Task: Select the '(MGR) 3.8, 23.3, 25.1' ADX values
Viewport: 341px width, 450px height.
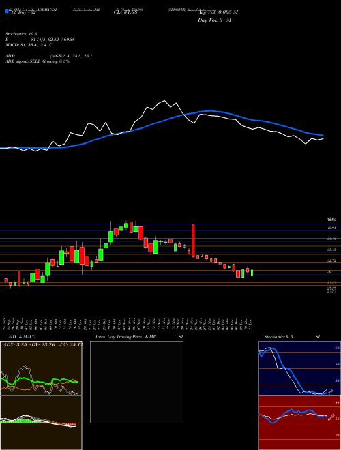Action: click(71, 56)
